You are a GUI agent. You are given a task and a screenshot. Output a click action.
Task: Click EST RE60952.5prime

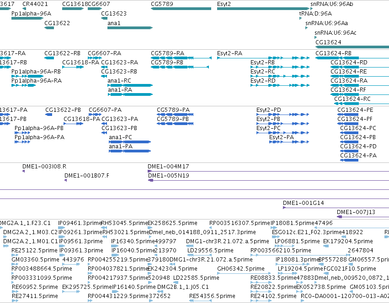point(35,287)
